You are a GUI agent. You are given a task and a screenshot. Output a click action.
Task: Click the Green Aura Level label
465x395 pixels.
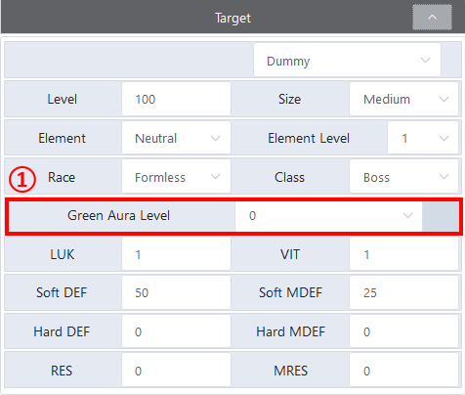tap(118, 215)
